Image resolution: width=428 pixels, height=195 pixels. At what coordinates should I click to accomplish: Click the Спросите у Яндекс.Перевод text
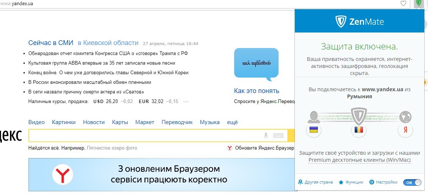pos(264,102)
